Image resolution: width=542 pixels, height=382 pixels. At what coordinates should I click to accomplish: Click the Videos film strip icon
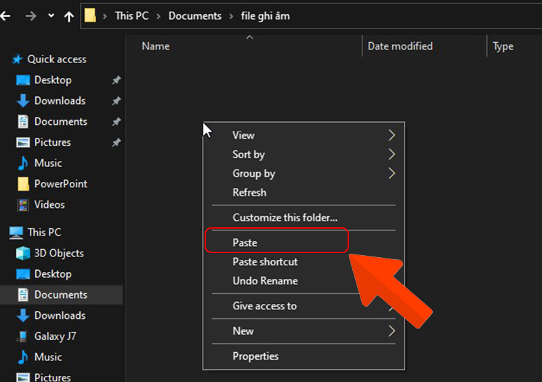23,205
